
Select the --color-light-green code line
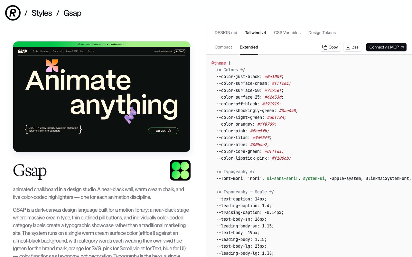tap(251, 118)
